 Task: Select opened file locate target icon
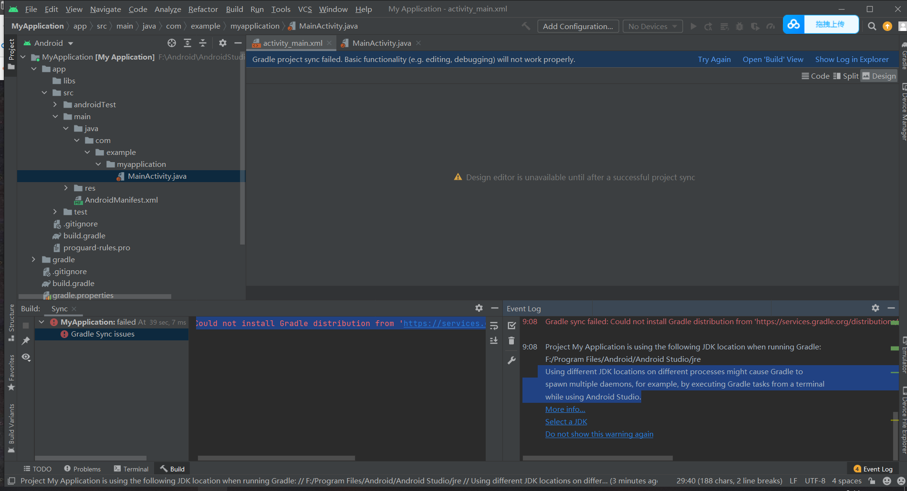point(172,43)
